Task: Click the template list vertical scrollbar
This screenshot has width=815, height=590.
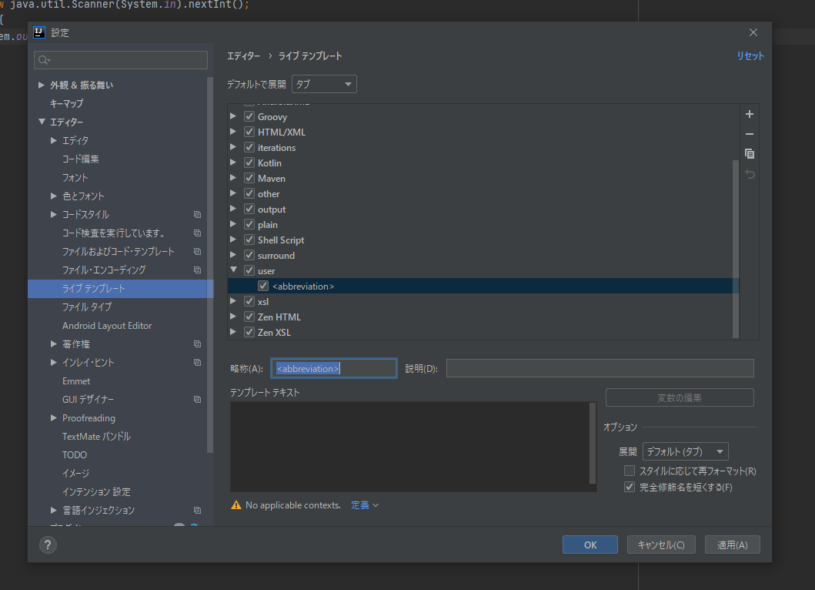Action: (736, 249)
